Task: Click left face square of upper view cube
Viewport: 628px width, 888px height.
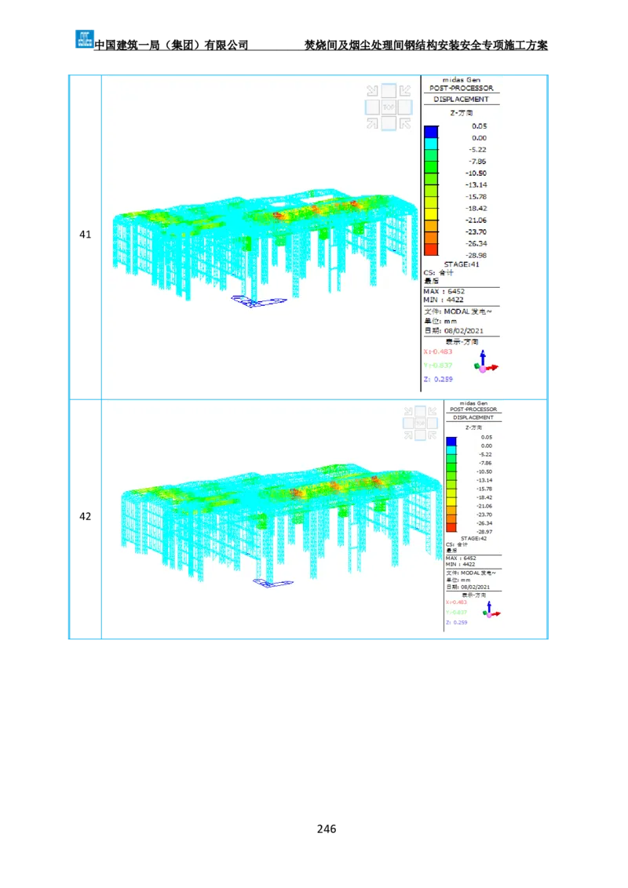Action: (x=373, y=107)
